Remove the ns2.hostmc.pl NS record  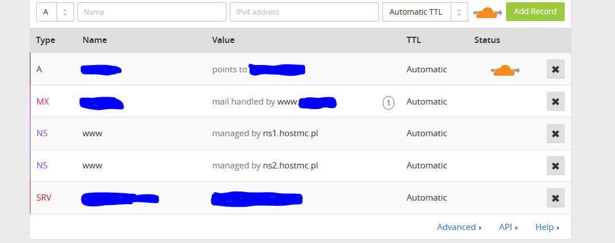pos(555,166)
